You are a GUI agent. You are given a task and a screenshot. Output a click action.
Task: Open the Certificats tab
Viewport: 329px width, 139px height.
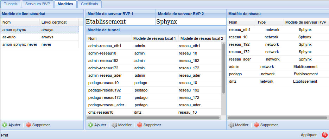[89, 4]
